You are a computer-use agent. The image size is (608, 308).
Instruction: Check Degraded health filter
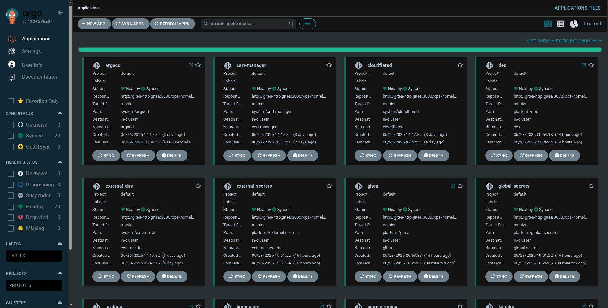coord(11,218)
